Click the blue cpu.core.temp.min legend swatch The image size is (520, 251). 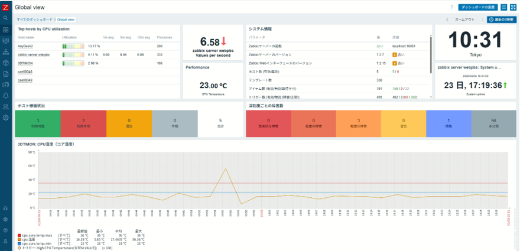19,243
